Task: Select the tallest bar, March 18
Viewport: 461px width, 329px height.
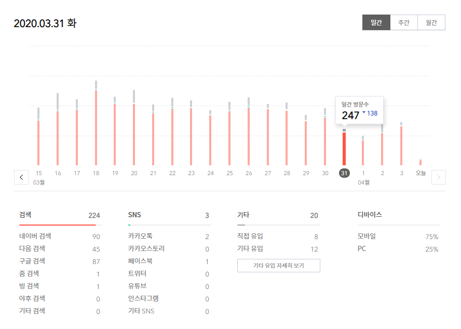Action: (x=96, y=123)
